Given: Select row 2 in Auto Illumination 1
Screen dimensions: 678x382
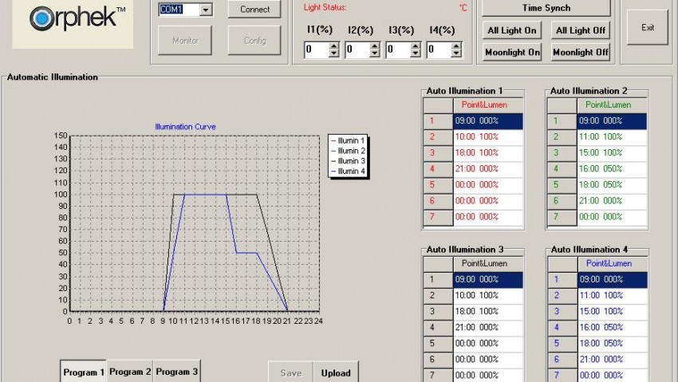Looking at the screenshot, I should (487, 137).
